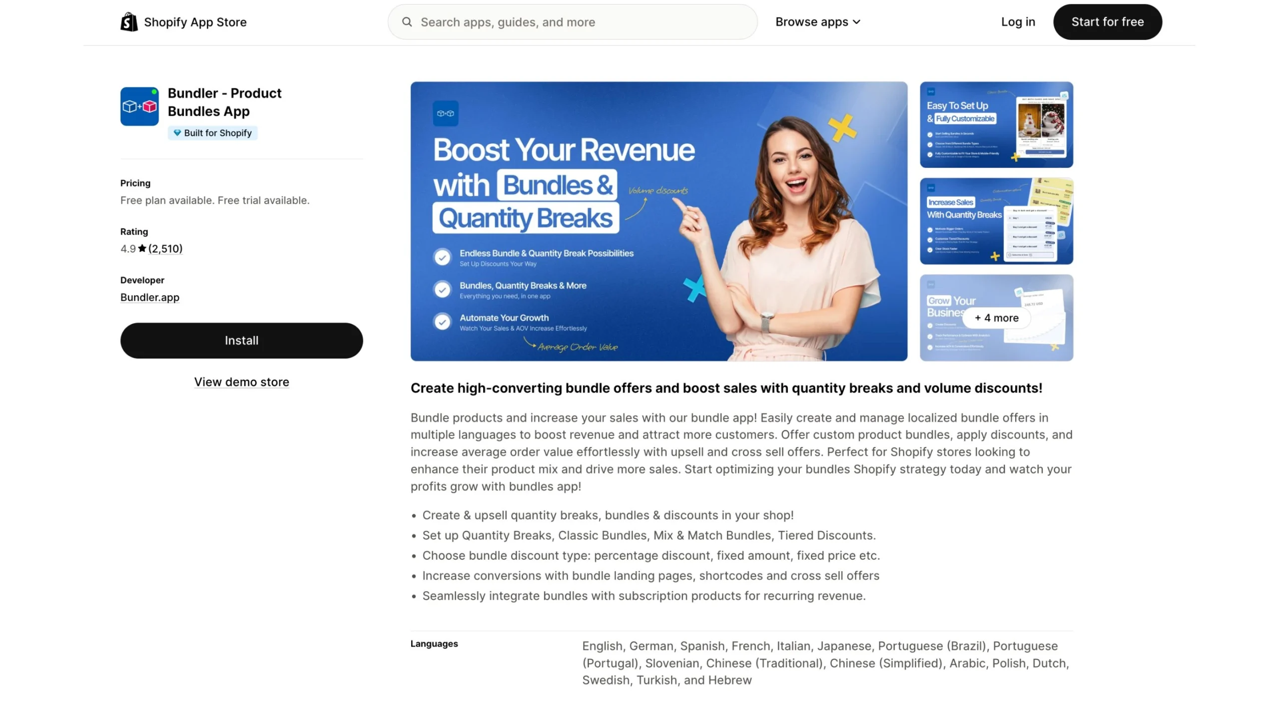
Task: Click the Bundles, Quantity Breaks & More checkmark
Action: (x=442, y=290)
